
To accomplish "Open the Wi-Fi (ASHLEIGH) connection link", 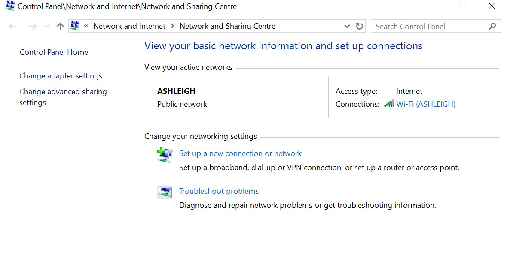I will 425,104.
